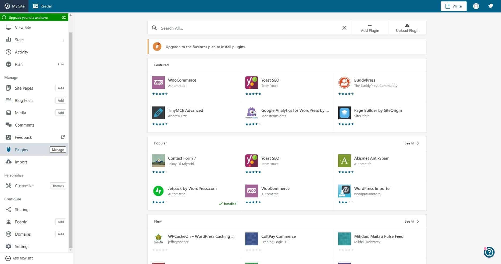Open the BuddyPress plugin icon
Viewport: 501px width, 264px height.
[x=344, y=83]
